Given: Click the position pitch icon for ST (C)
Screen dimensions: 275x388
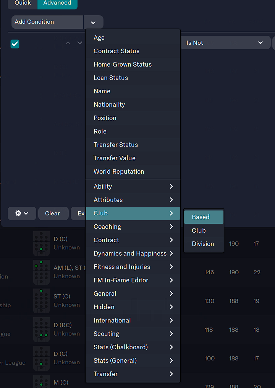Looking at the screenshot, I should [41, 301].
